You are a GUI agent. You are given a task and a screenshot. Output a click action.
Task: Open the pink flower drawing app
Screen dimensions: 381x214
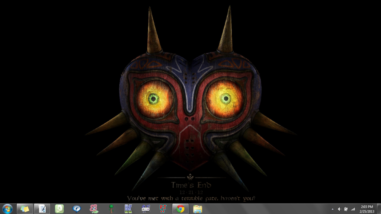tap(94, 209)
